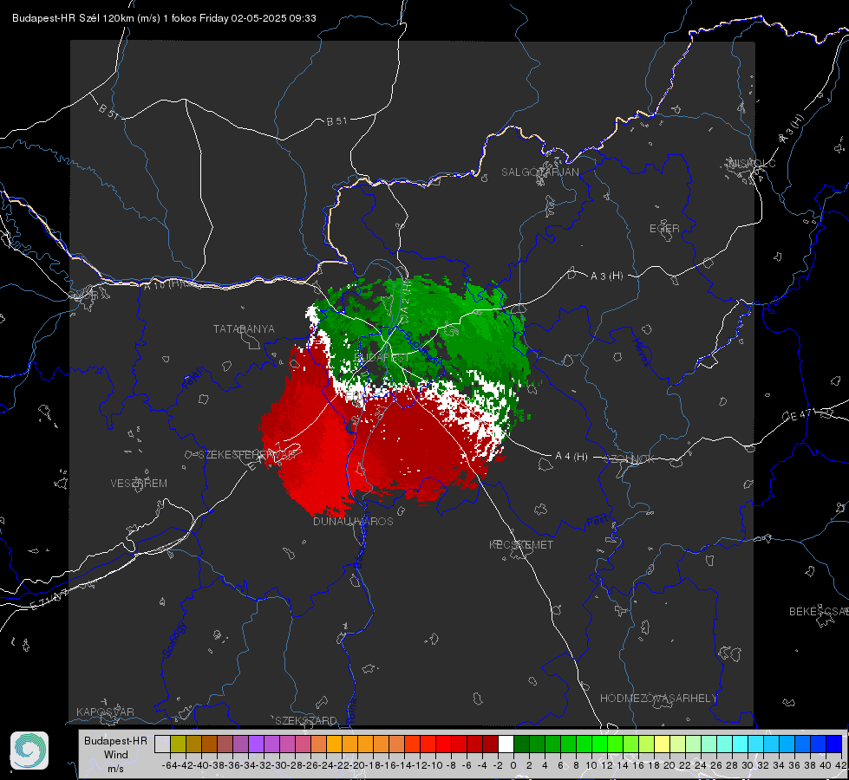Click the TATABÁNYA city label
This screenshot has width=849, height=780.
point(244,329)
